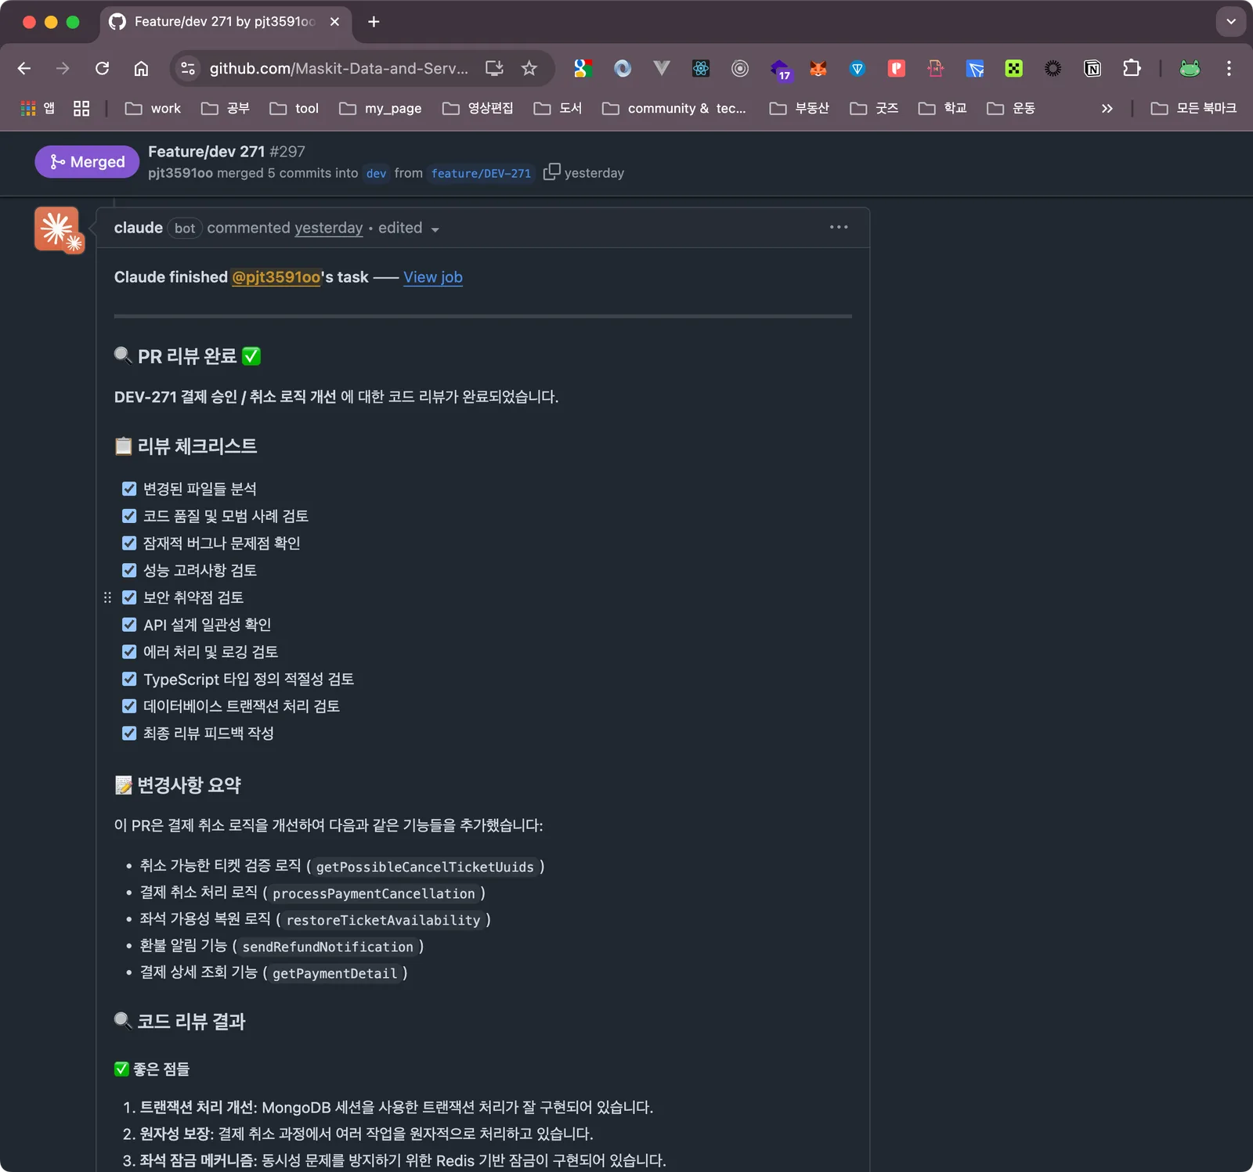This screenshot has height=1172, width=1253.
Task: Open the tab search dropdown arrow
Action: (1231, 22)
